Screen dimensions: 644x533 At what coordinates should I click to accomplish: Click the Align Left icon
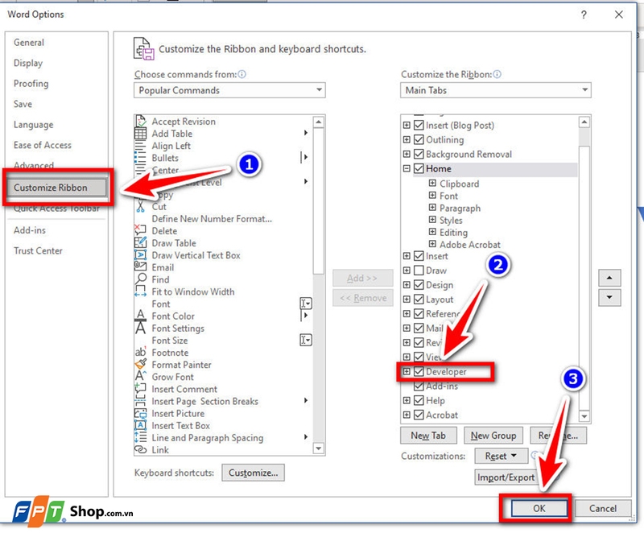point(140,146)
